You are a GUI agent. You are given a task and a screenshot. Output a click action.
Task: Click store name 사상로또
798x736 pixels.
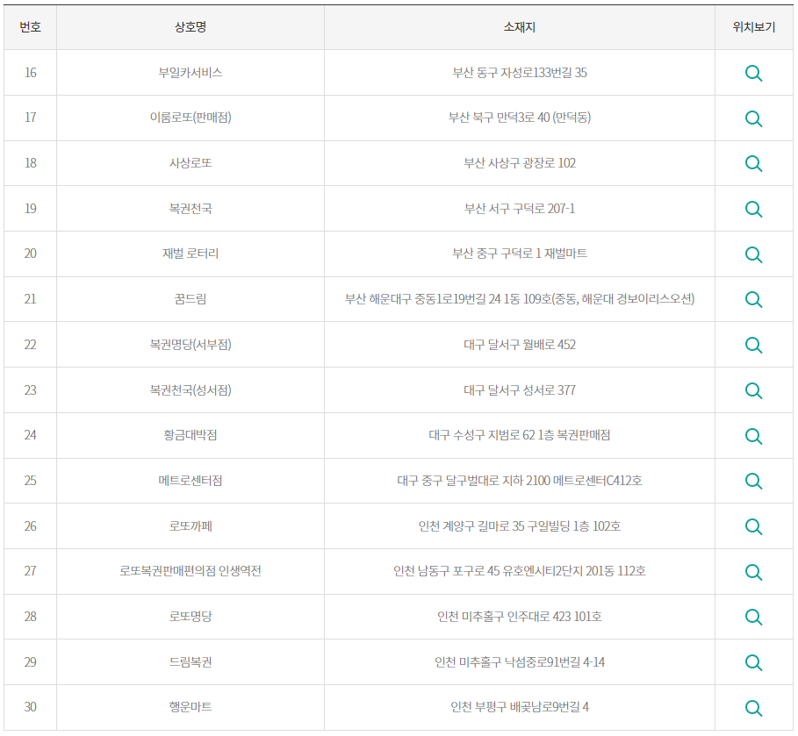coord(191,163)
